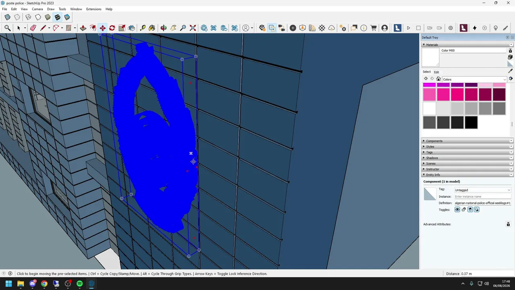Viewport: 515px width, 290px height.
Task: Activate the Orbit tool
Action: 163,28
